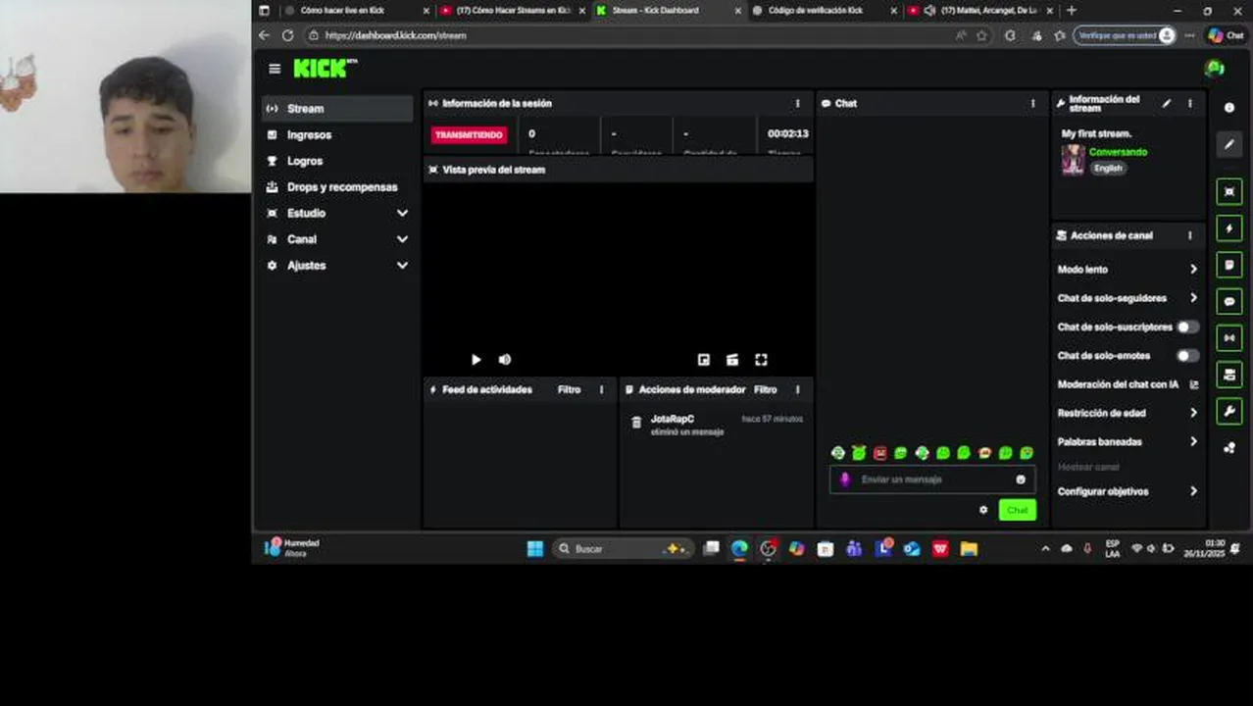Screen dimensions: 1253x706
Task: Open Filtro for Feed de actividades
Action: point(569,389)
